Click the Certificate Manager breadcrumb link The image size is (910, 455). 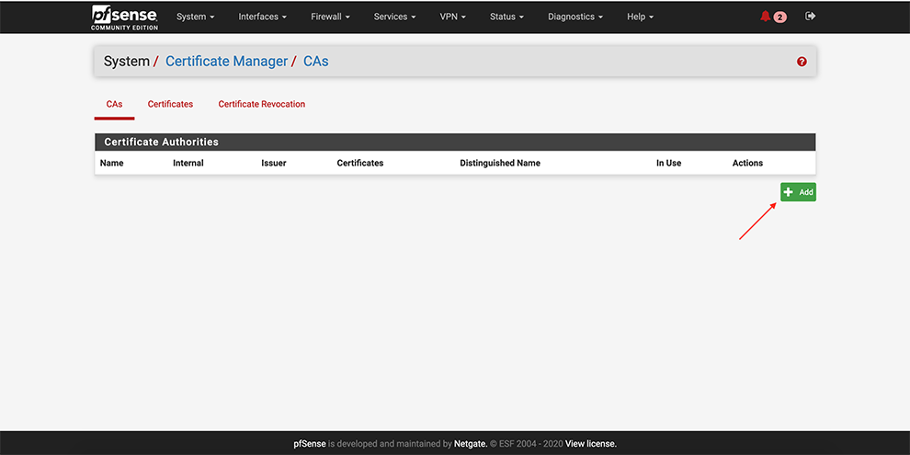point(225,62)
